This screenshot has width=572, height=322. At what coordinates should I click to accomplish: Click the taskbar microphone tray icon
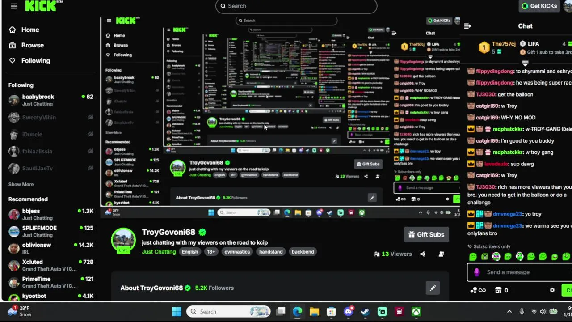[x=522, y=312]
